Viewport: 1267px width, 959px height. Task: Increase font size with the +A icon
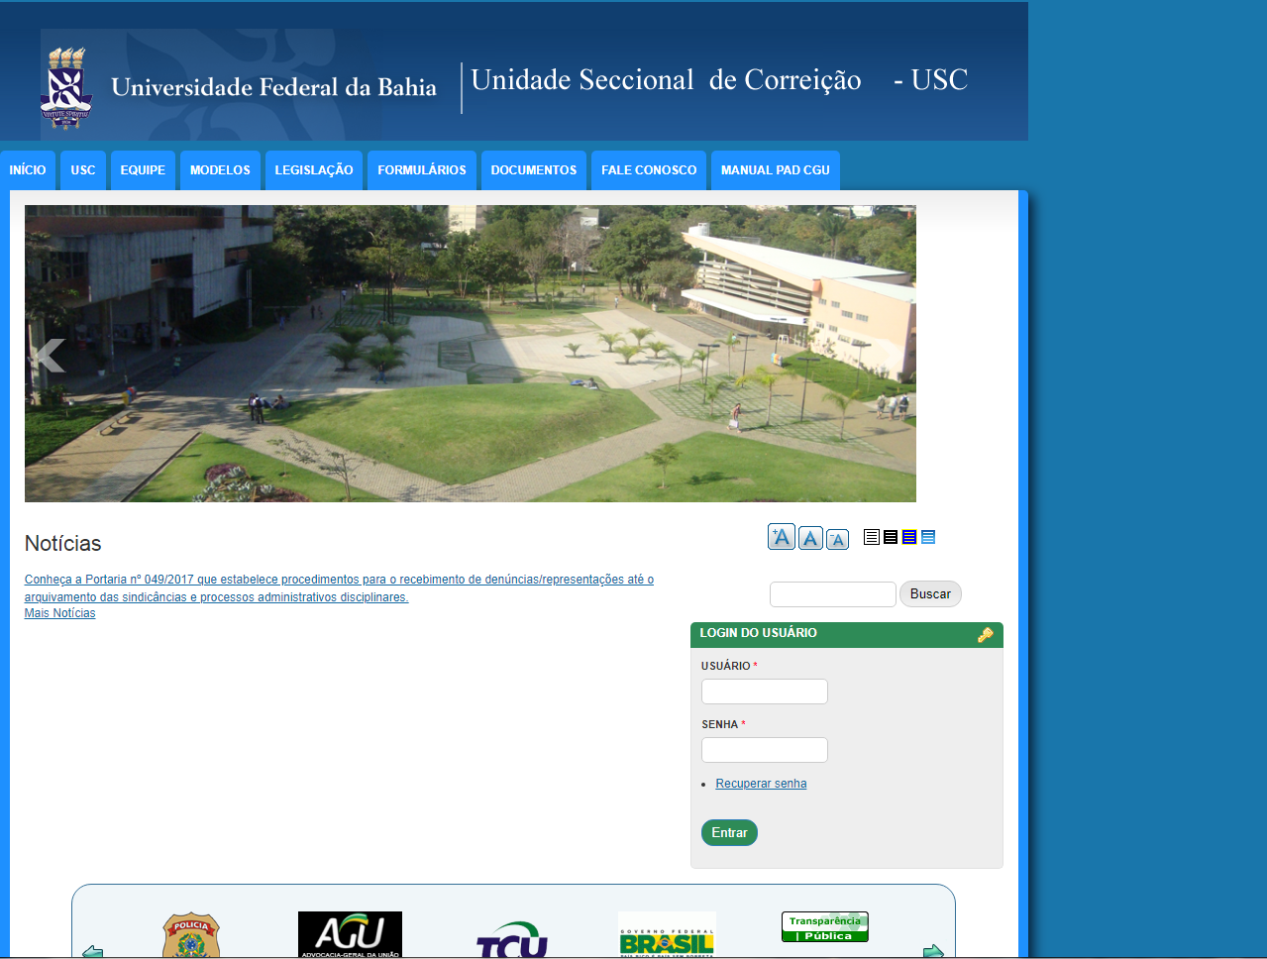(x=782, y=537)
